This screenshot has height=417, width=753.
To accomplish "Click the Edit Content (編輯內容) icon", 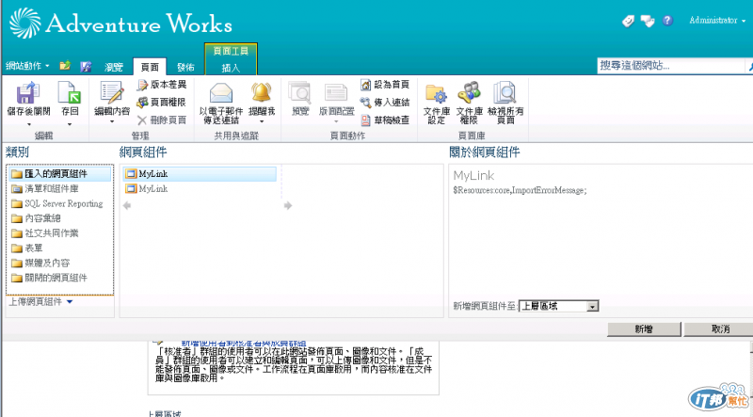I will click(x=112, y=92).
